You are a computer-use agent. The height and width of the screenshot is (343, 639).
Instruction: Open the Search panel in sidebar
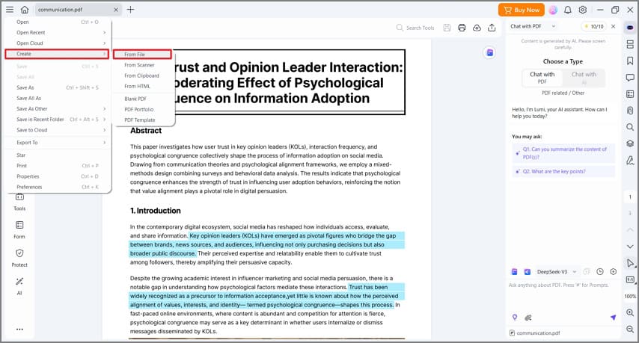click(630, 127)
